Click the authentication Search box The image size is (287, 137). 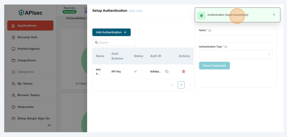(114, 43)
